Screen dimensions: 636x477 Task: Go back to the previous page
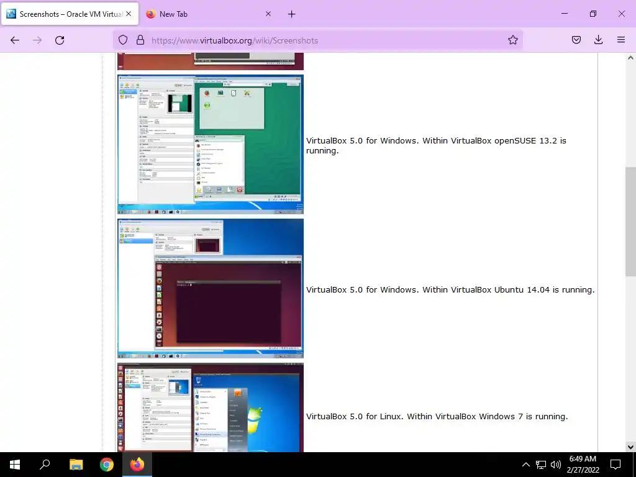click(15, 40)
